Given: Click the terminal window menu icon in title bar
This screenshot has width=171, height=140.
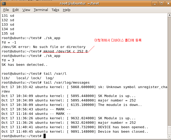Looking at the screenshot, I should [4, 4].
